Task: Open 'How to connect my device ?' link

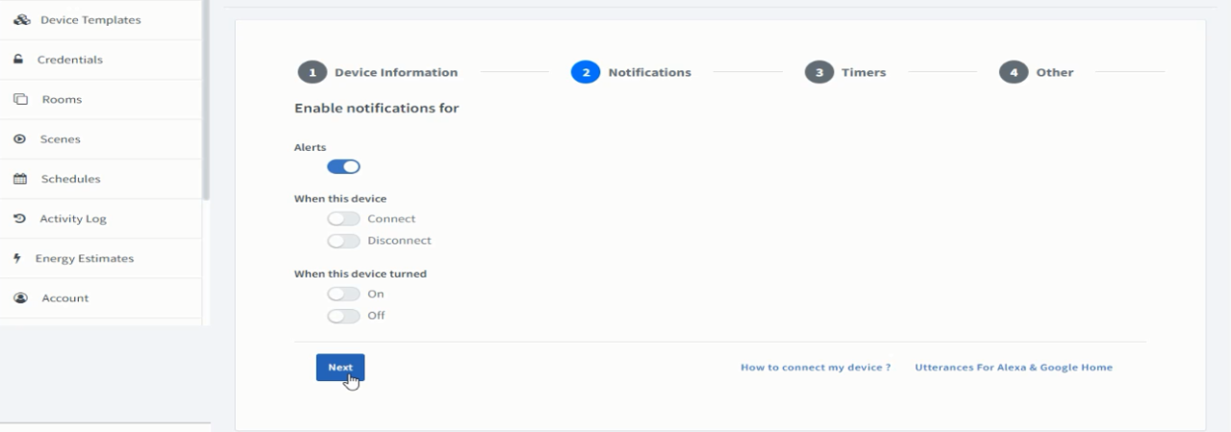Action: pyautogui.click(x=816, y=368)
